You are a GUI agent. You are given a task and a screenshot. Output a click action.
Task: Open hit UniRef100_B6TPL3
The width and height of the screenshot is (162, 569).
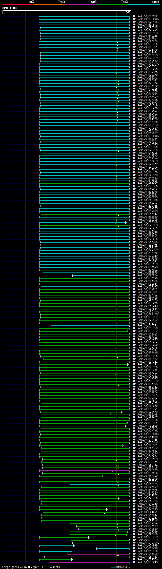145,33
